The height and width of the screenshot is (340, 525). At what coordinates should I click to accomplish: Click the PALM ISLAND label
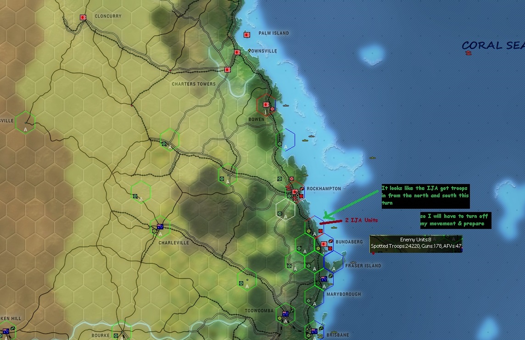[x=274, y=33]
